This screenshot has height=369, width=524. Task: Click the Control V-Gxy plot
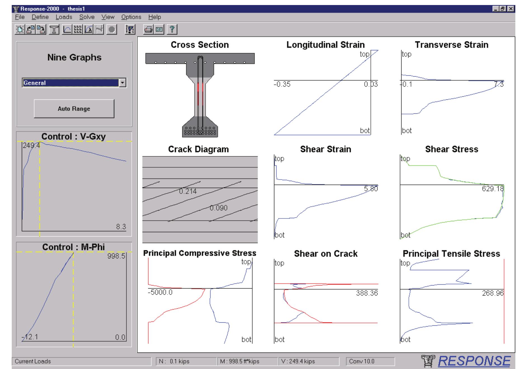[x=74, y=184]
